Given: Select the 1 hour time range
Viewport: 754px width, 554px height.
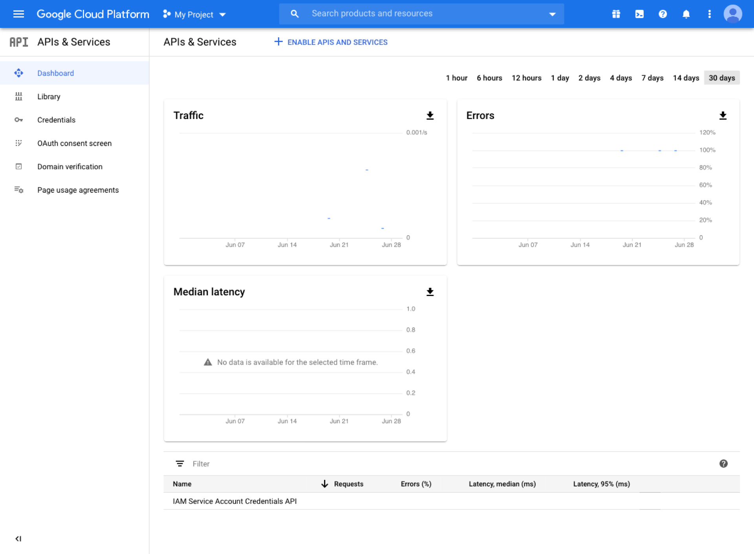Looking at the screenshot, I should [x=456, y=78].
